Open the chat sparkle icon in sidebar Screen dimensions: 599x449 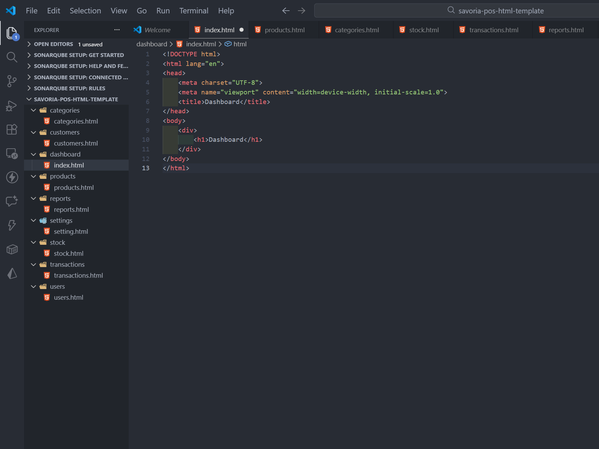click(x=12, y=201)
